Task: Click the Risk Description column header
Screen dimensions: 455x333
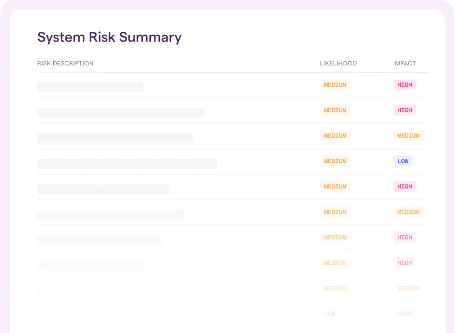Action: tap(65, 64)
